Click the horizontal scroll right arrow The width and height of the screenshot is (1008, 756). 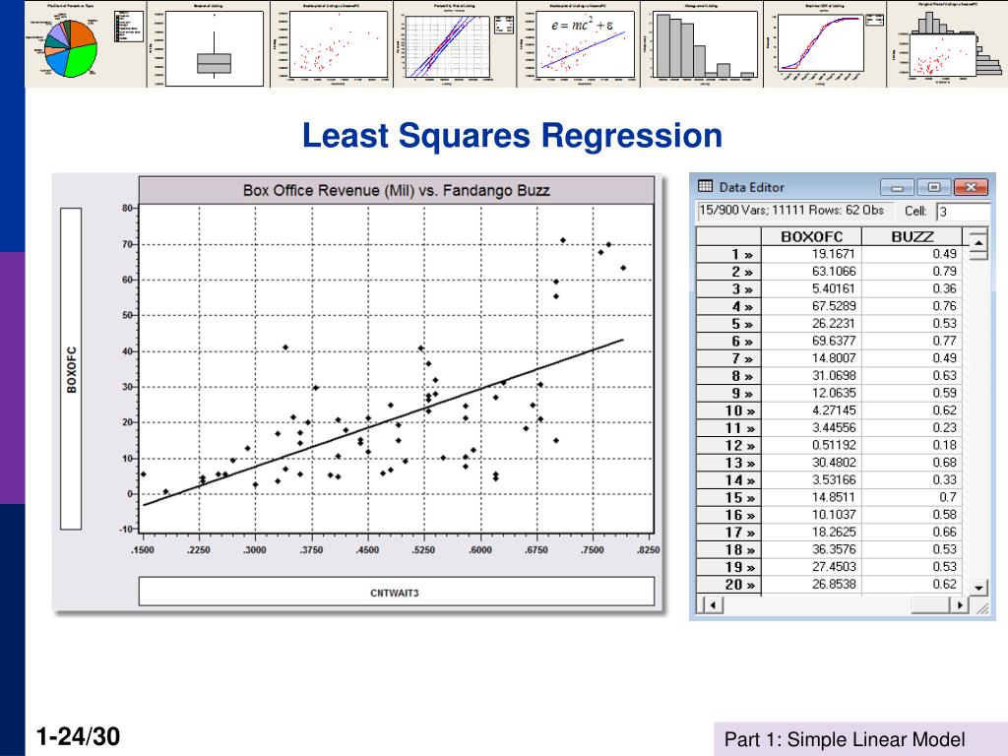pos(960,605)
